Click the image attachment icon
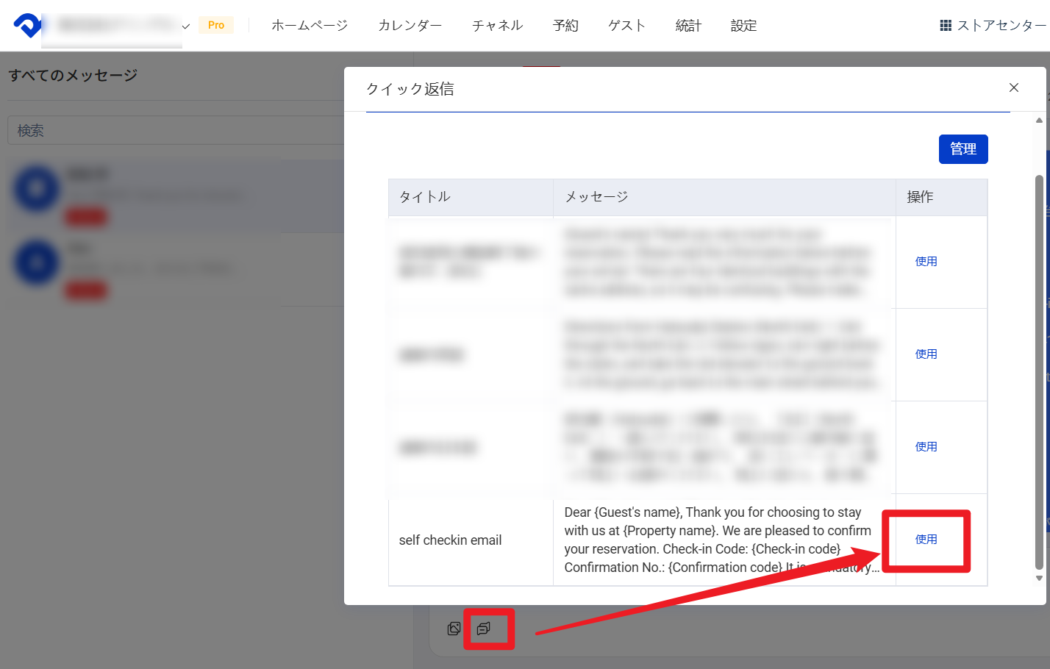The width and height of the screenshot is (1050, 669). [x=454, y=629]
